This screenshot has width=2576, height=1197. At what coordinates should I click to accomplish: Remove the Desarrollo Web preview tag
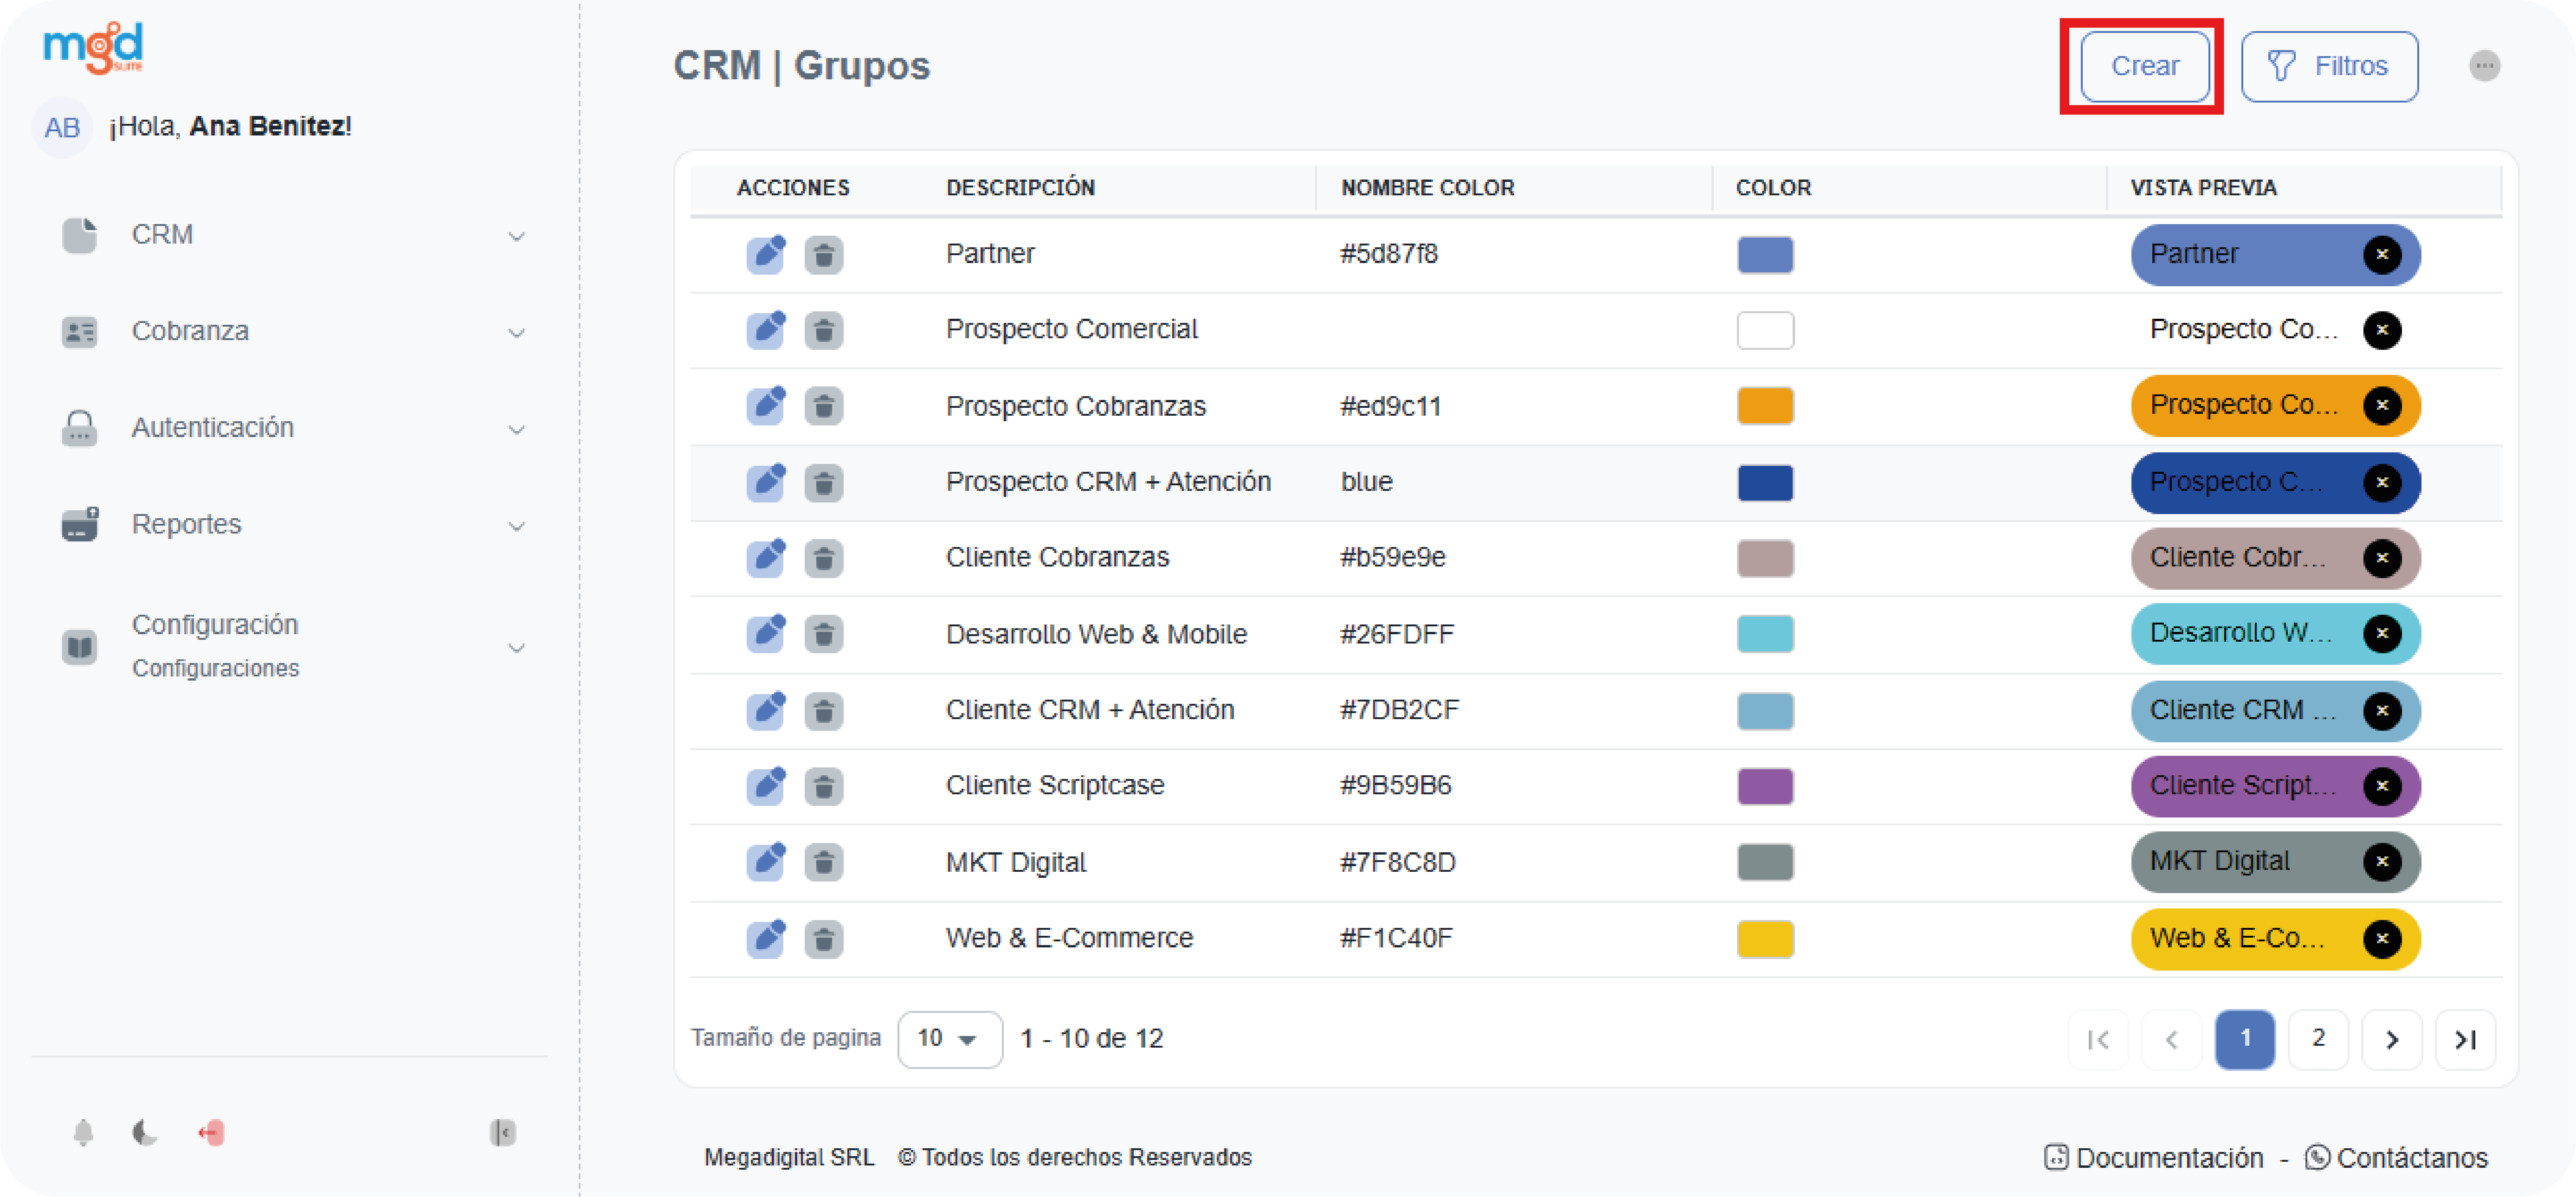pyautogui.click(x=2381, y=633)
